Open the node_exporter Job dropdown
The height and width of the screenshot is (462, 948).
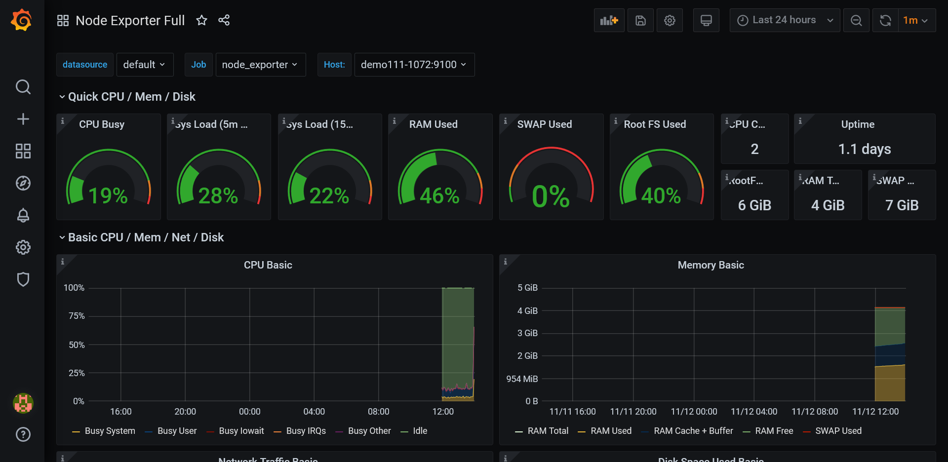pyautogui.click(x=260, y=65)
